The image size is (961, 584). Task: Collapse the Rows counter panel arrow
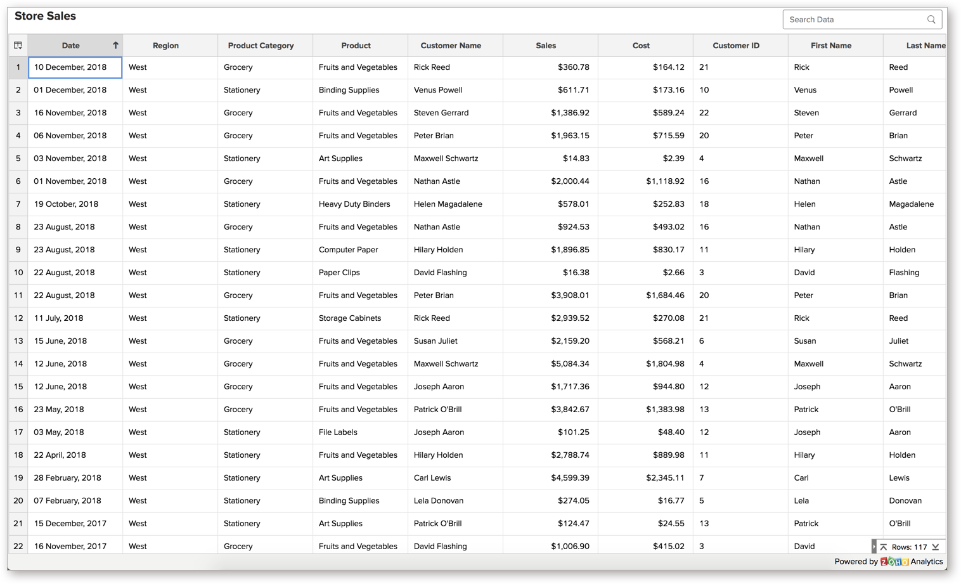point(874,547)
